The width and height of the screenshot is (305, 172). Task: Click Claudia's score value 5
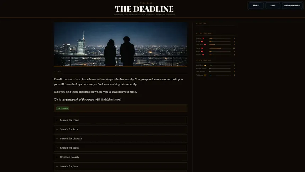pyautogui.click(x=234, y=45)
